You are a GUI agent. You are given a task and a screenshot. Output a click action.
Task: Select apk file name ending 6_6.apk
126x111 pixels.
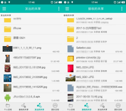tap(26, 97)
